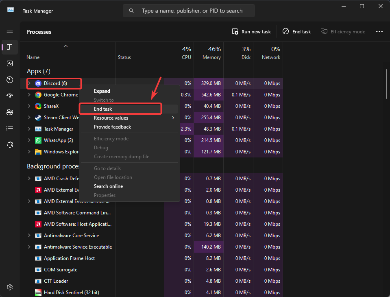Expand the WhatsApp process group
Screen dimensions: 390x297
pyautogui.click(x=29, y=140)
